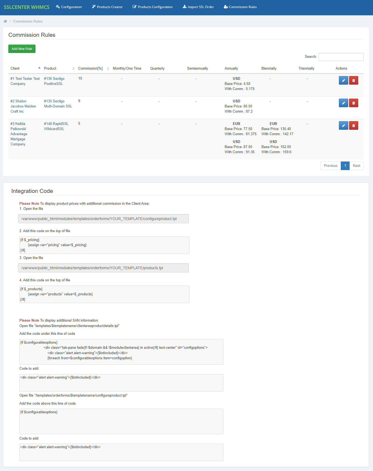The height and width of the screenshot is (471, 373).
Task: Open client #2 Shalon Jacobos Maiden Craft Inc
Action: click(x=23, y=106)
